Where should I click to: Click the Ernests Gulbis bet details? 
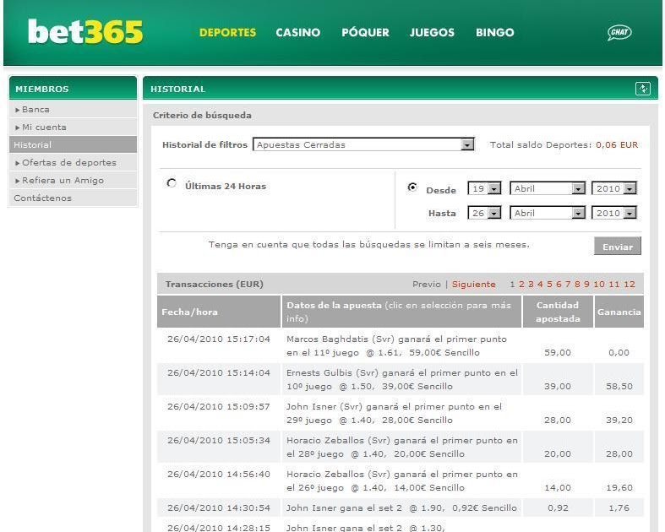coord(402,379)
